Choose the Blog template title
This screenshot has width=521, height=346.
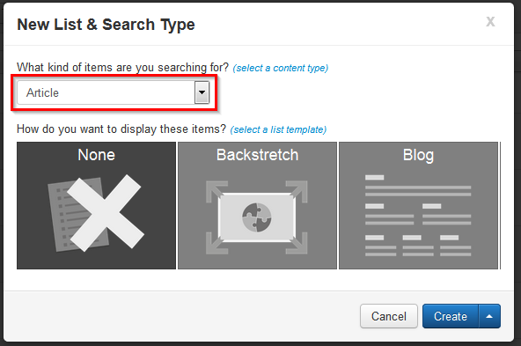418,156
